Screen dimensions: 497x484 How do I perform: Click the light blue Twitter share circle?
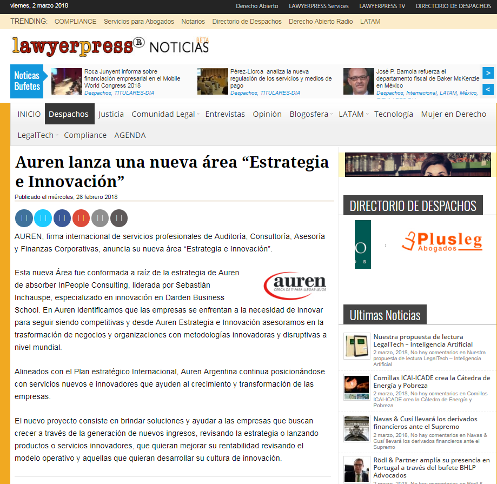coord(43,218)
